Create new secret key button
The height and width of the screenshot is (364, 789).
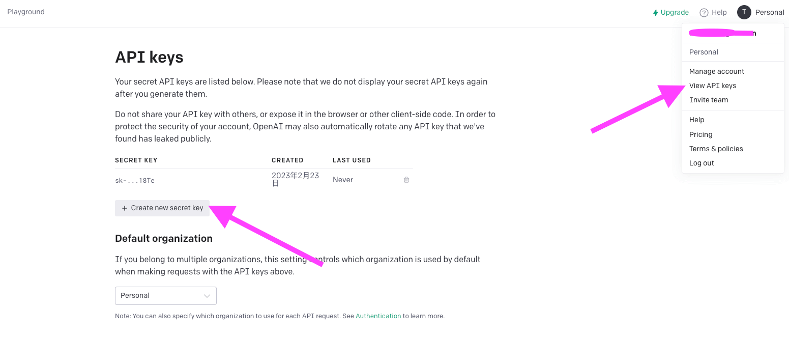point(162,208)
